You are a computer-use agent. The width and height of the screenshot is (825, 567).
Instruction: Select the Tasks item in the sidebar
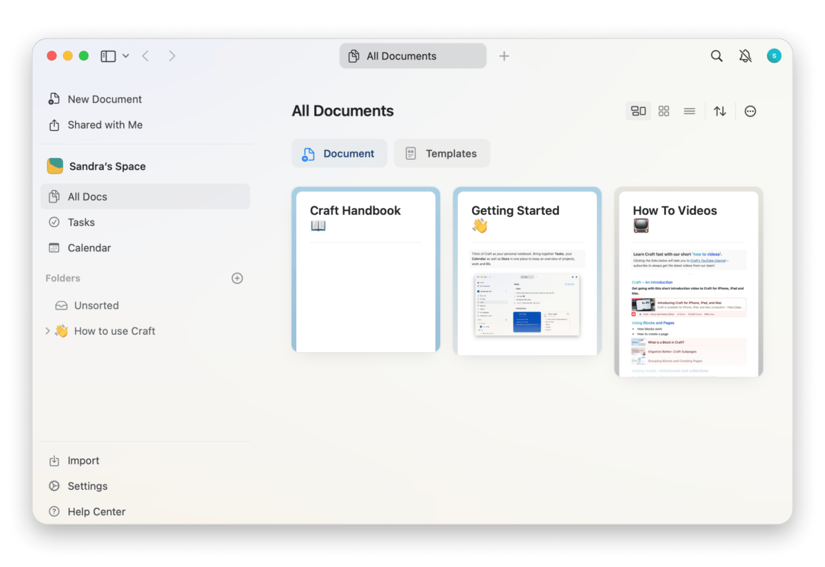tap(82, 222)
